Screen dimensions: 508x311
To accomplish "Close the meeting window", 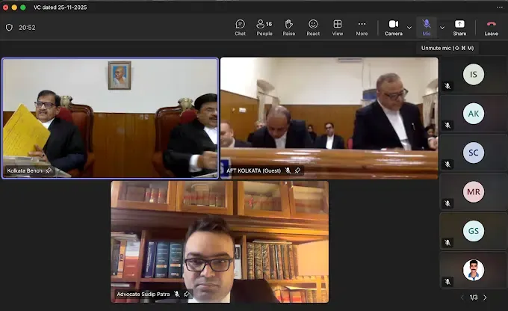I will [x=5, y=7].
